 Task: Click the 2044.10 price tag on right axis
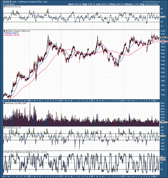pyautogui.click(x=164, y=38)
